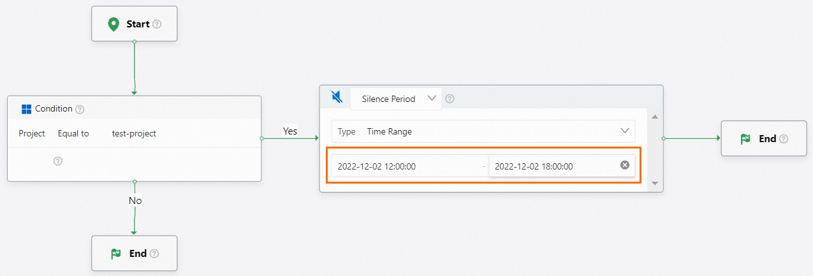
Task: Click the help icon on right End node
Action: tap(784, 139)
